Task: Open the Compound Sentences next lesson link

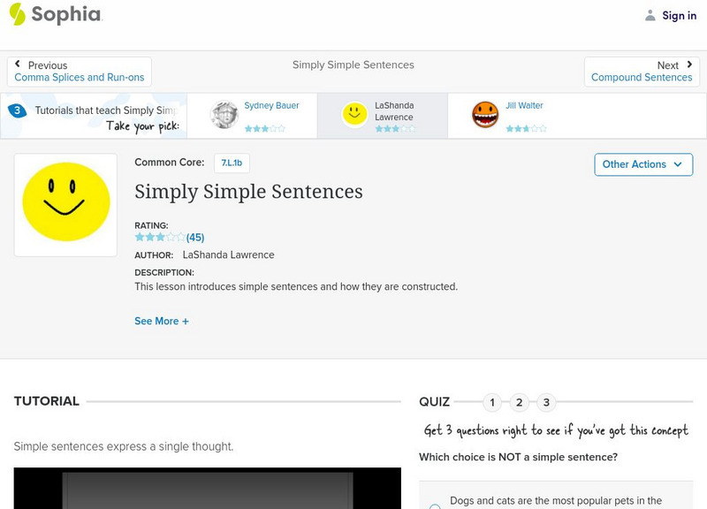Action: tap(642, 77)
